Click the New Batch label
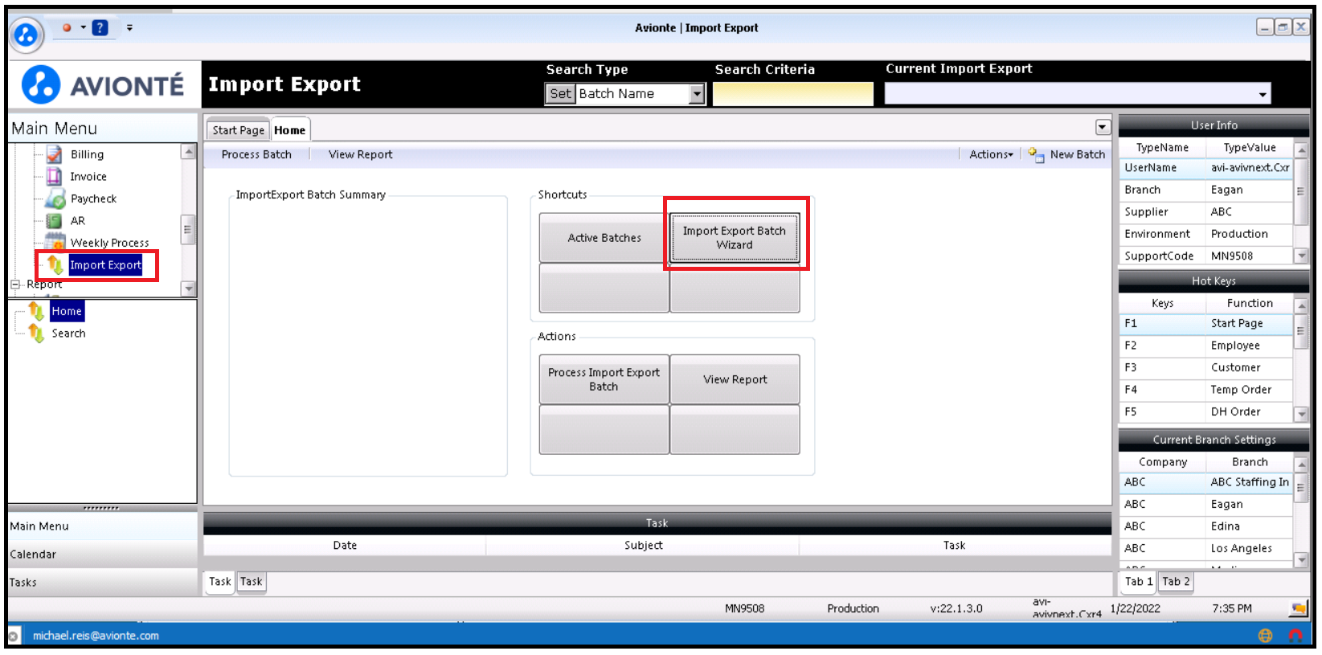The image size is (1322, 655). (1077, 154)
